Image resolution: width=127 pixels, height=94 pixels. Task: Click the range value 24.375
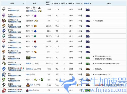[x=49, y=36]
